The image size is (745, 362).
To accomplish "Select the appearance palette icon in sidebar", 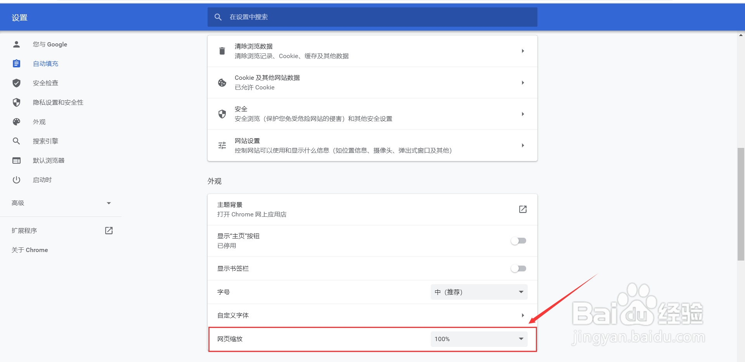I will pyautogui.click(x=16, y=122).
